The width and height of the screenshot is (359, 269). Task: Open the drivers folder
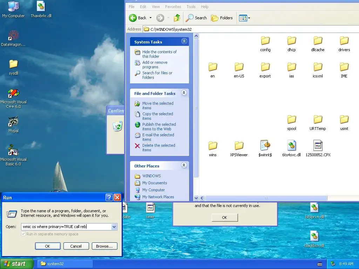tap(344, 44)
